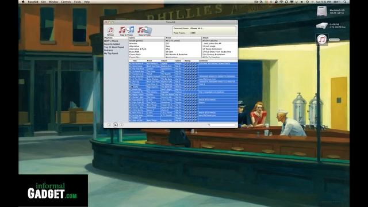Sort tracks by the Artist column header
Image resolution: width=368 pixels, height=207 pixels.
[153, 61]
